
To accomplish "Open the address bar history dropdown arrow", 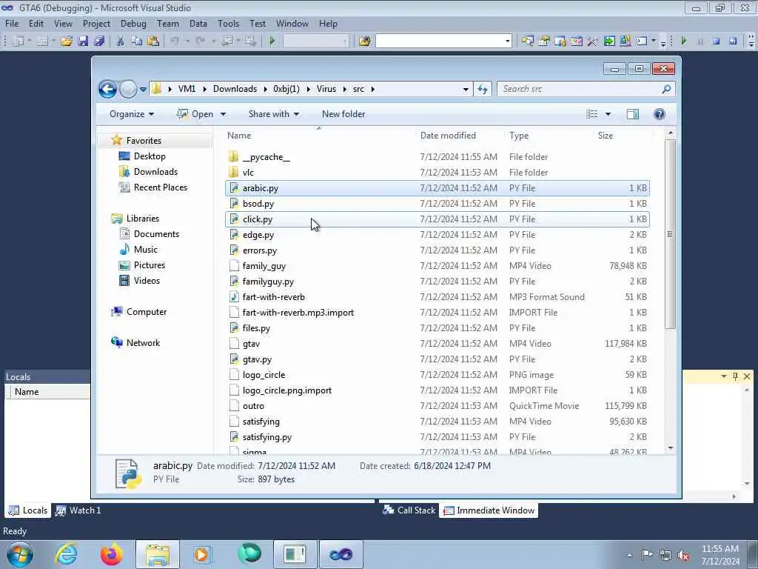I will coord(466,90).
